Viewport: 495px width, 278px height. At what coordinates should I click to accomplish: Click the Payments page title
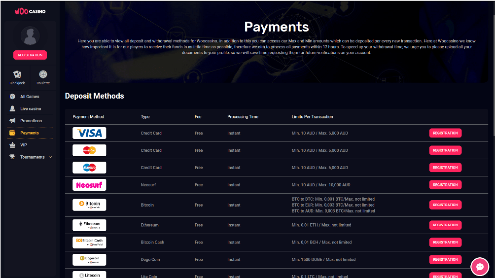pos(277,27)
